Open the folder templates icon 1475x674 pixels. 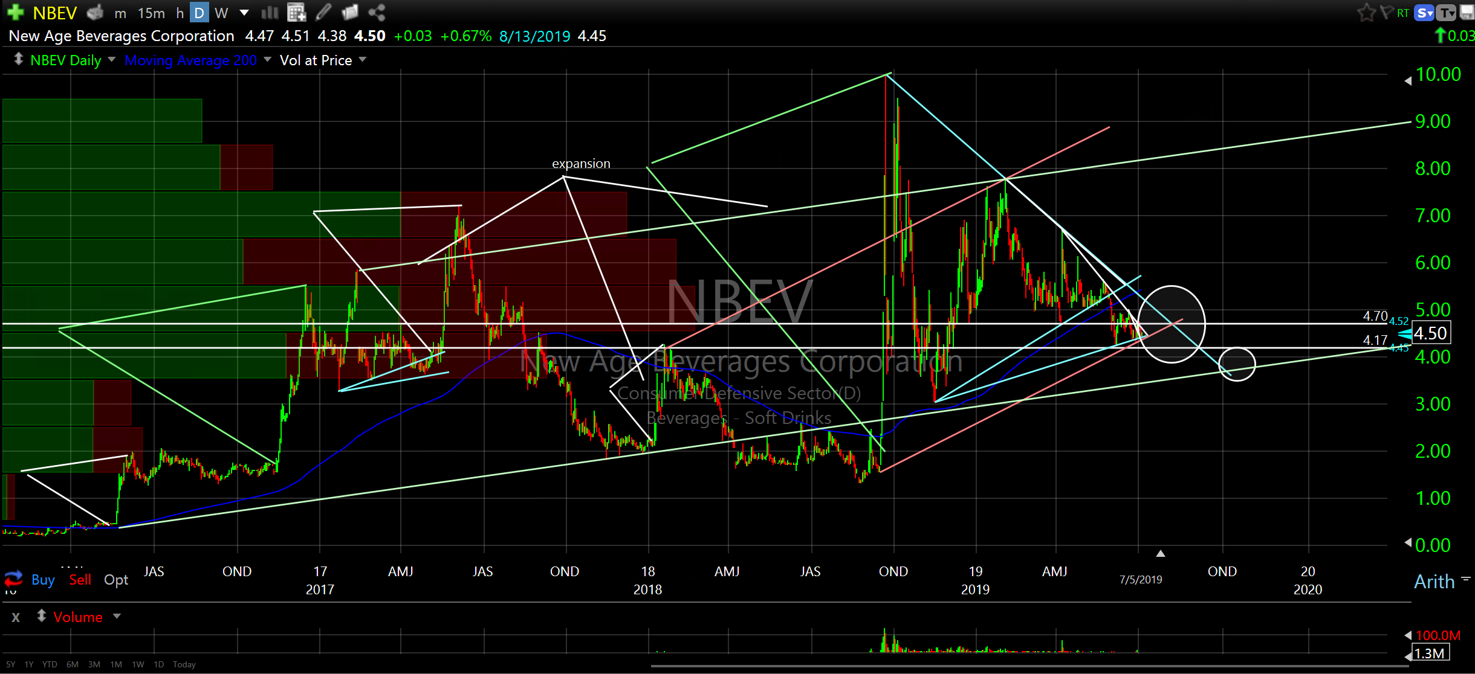pyautogui.click(x=350, y=12)
